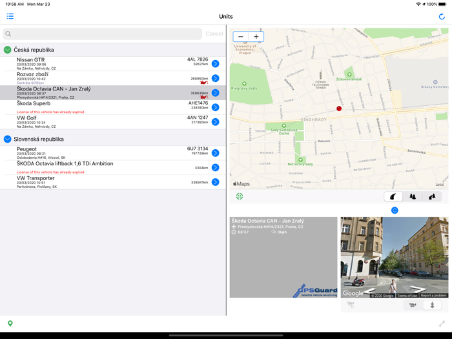Click the oil can warning on Rozvoz zboží
Image resolution: width=452 pixels, height=339 pixels.
point(203,83)
